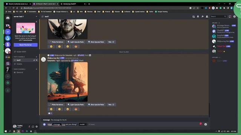This screenshot has width=241, height=135.
Task: Show pinned messages pin icon
Action: click(x=203, y=16)
